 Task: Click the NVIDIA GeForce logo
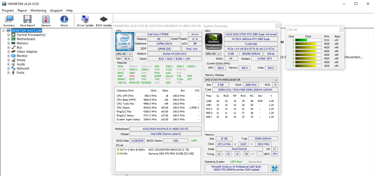[x=213, y=42]
